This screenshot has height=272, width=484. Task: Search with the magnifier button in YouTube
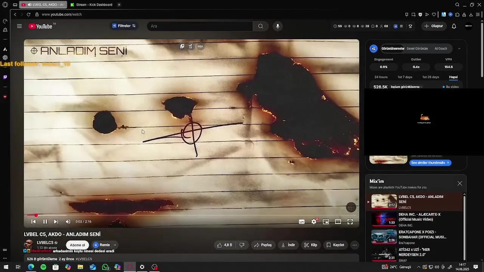261,26
